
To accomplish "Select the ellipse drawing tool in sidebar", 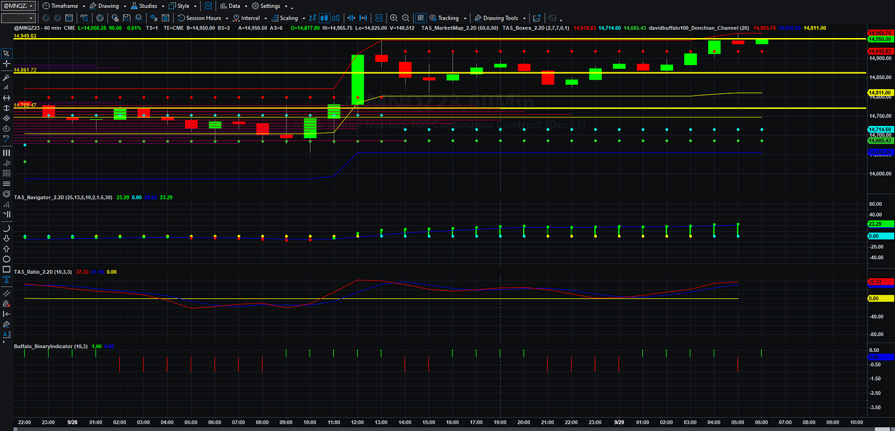I will coord(6,259).
